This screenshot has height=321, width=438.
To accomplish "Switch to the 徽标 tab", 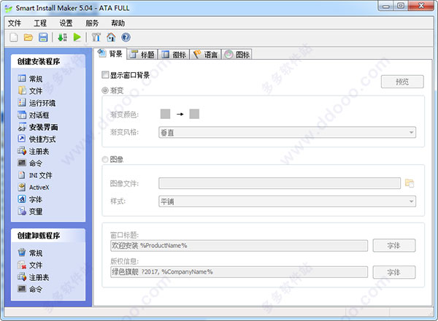I will click(174, 55).
